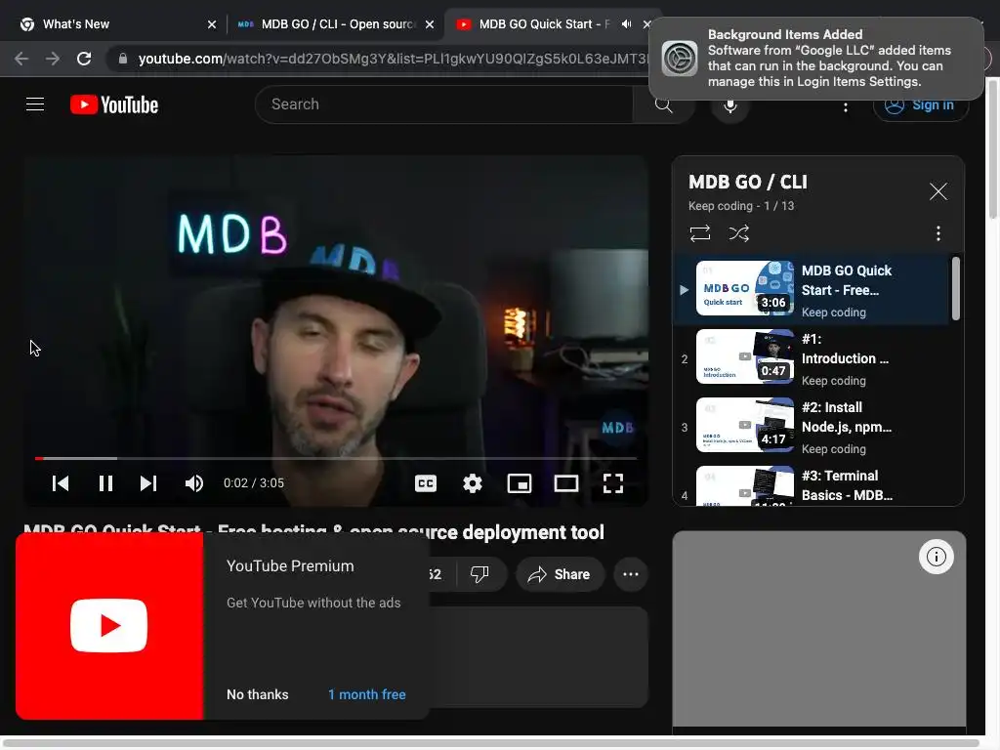This screenshot has height=750, width=1000.
Task: Click the page vertical scrollbar
Action: click(992, 148)
